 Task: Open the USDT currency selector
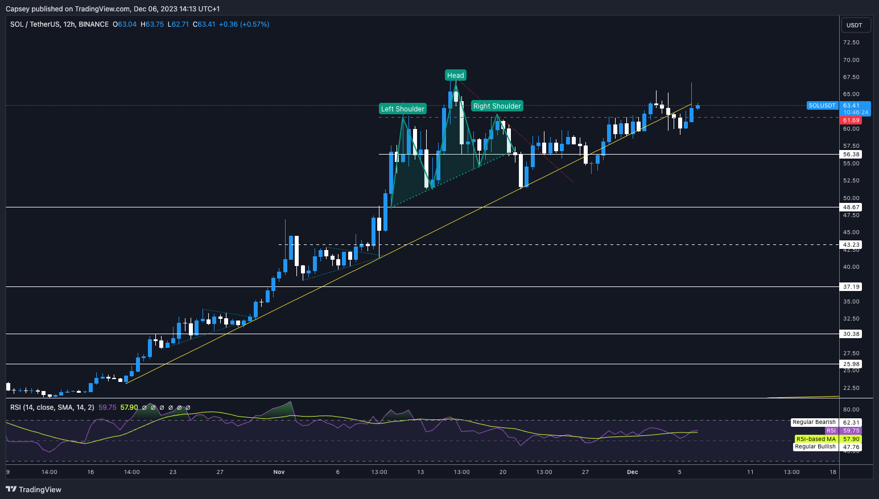854,25
